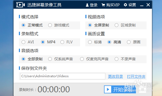This screenshot has height=96, width=162.
Task: Click the 音频选项 section heading
Action: click(x=30, y=51)
